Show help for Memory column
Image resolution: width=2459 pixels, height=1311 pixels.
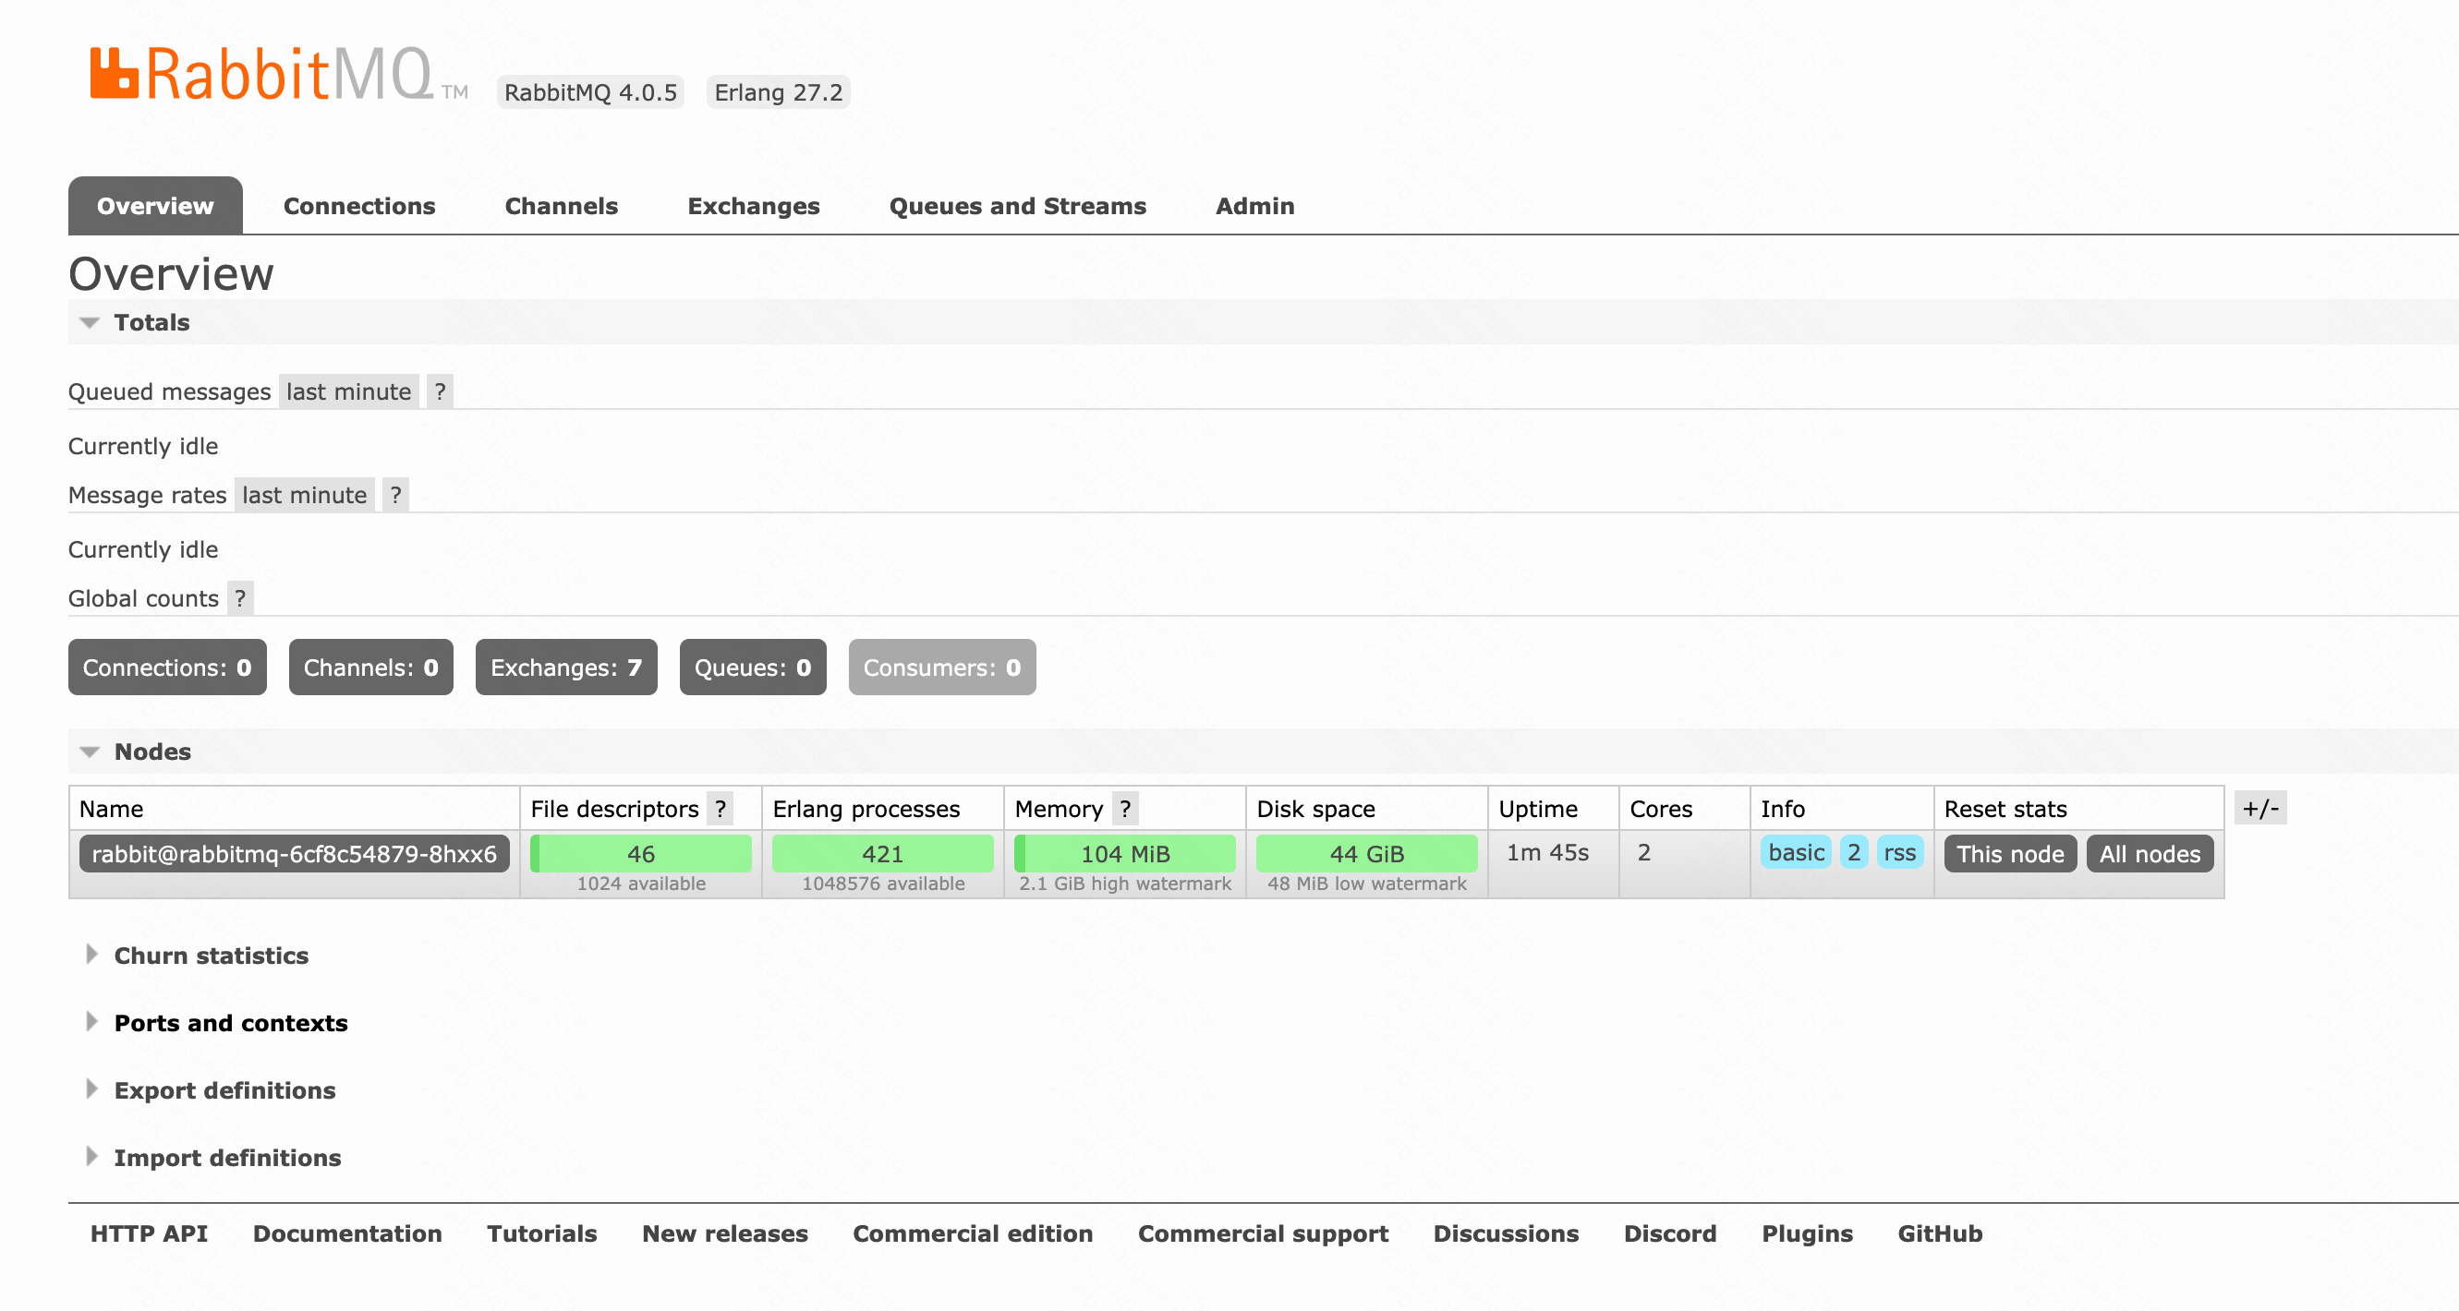[x=1125, y=808]
